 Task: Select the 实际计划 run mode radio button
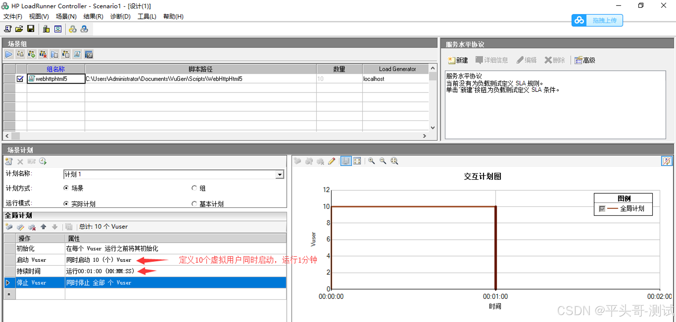pos(66,204)
